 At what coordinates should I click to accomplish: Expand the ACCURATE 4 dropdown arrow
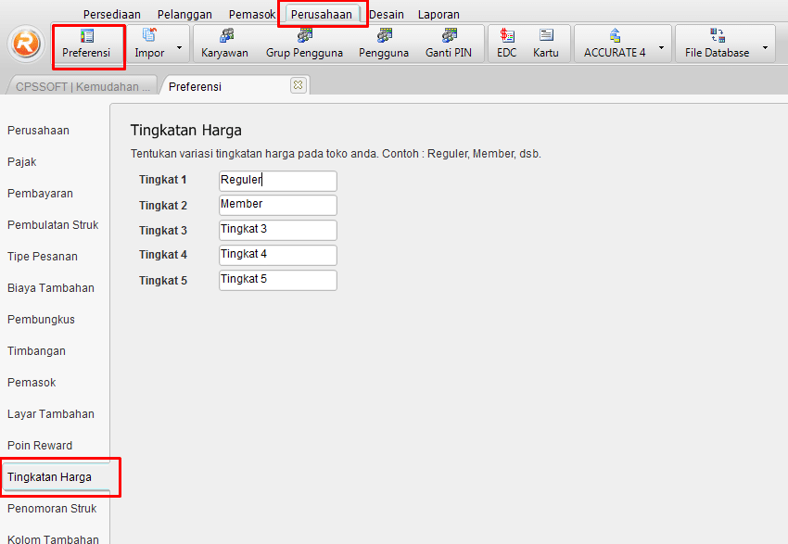pos(660,44)
